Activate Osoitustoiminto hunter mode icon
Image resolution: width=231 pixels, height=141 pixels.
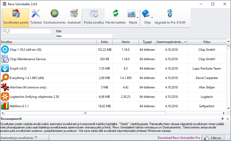click(x=54, y=14)
